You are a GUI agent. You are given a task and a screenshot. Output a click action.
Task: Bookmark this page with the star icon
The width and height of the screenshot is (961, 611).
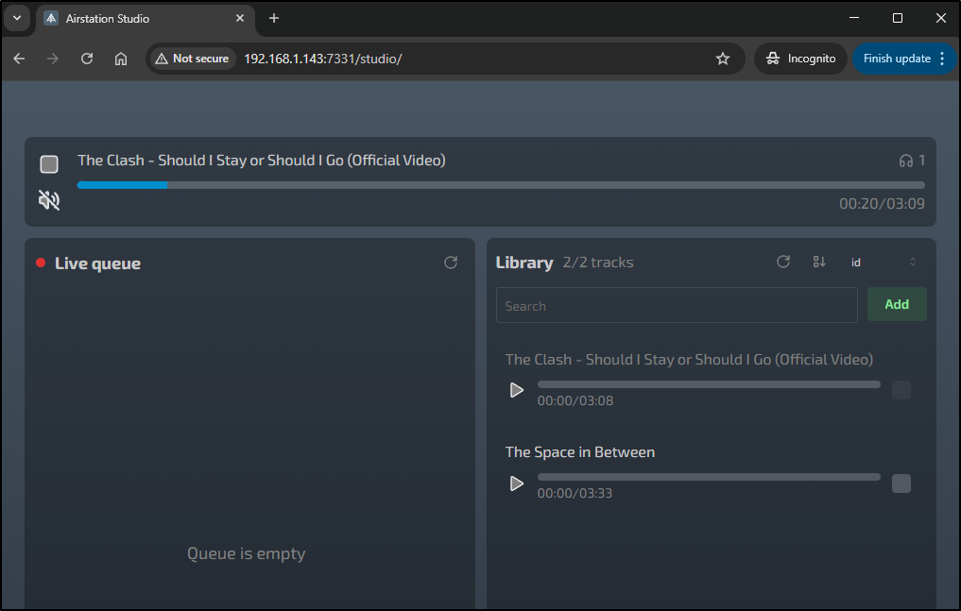click(x=723, y=59)
